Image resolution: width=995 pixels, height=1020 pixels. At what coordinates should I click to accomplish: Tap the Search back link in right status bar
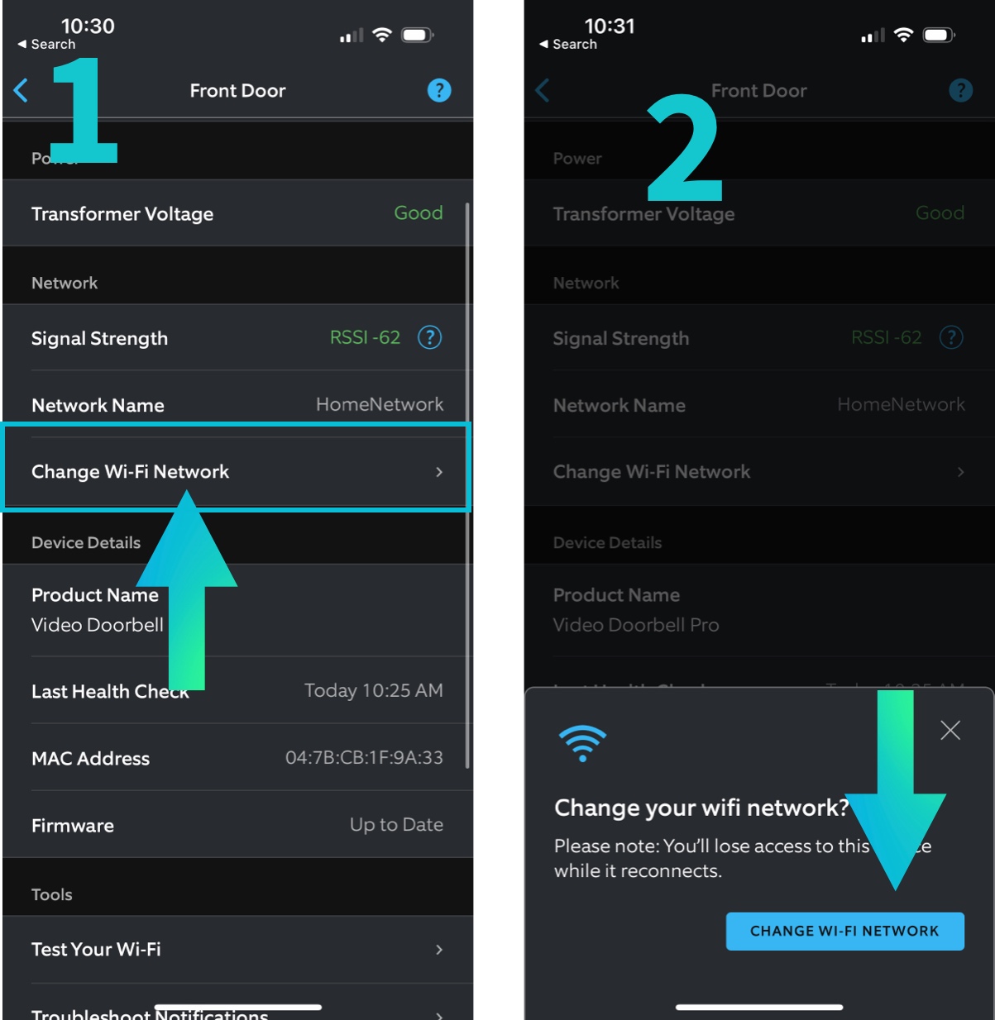[568, 45]
